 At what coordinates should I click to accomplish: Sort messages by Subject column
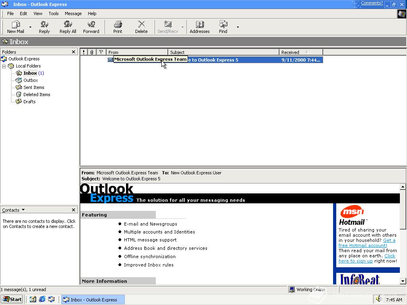click(x=224, y=52)
